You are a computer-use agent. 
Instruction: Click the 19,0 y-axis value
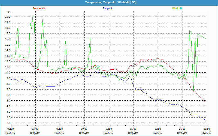coord(8,22)
